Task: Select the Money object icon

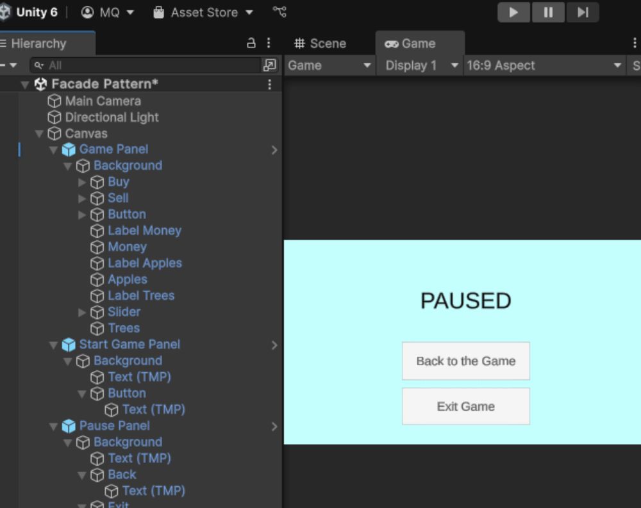Action: 97,247
